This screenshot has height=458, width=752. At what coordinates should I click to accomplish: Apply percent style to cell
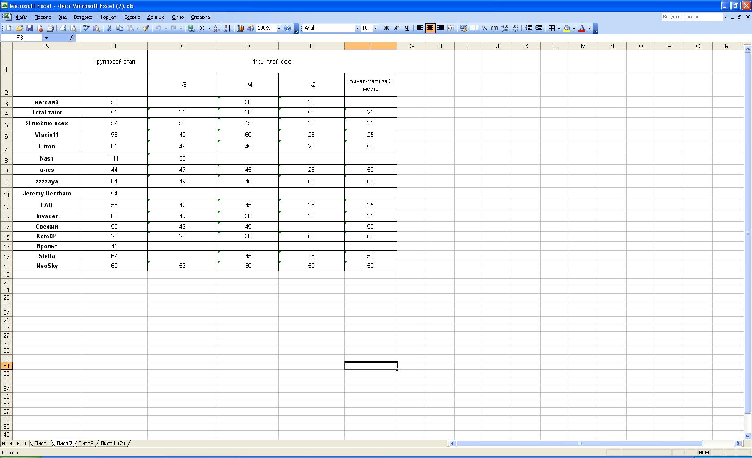click(x=484, y=28)
